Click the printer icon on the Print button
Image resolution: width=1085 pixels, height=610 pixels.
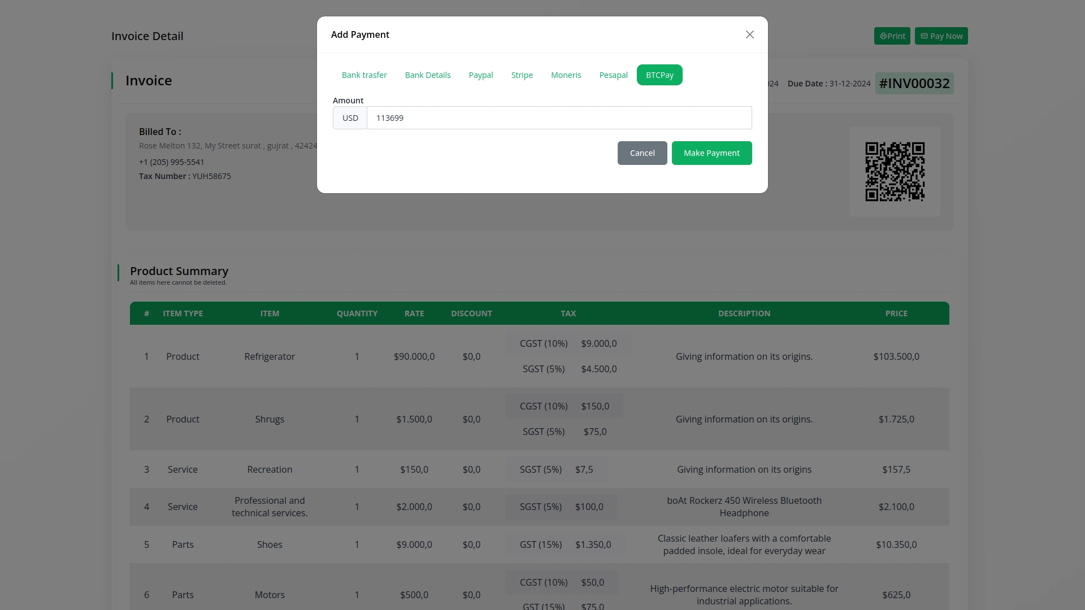[885, 36]
